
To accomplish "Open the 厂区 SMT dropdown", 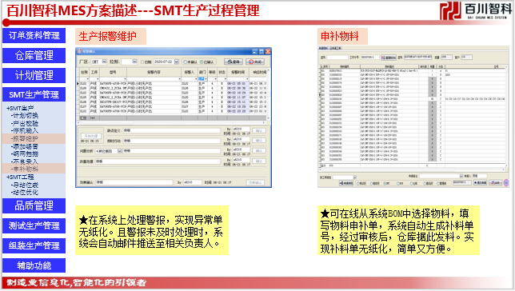I will pyautogui.click(x=105, y=62).
